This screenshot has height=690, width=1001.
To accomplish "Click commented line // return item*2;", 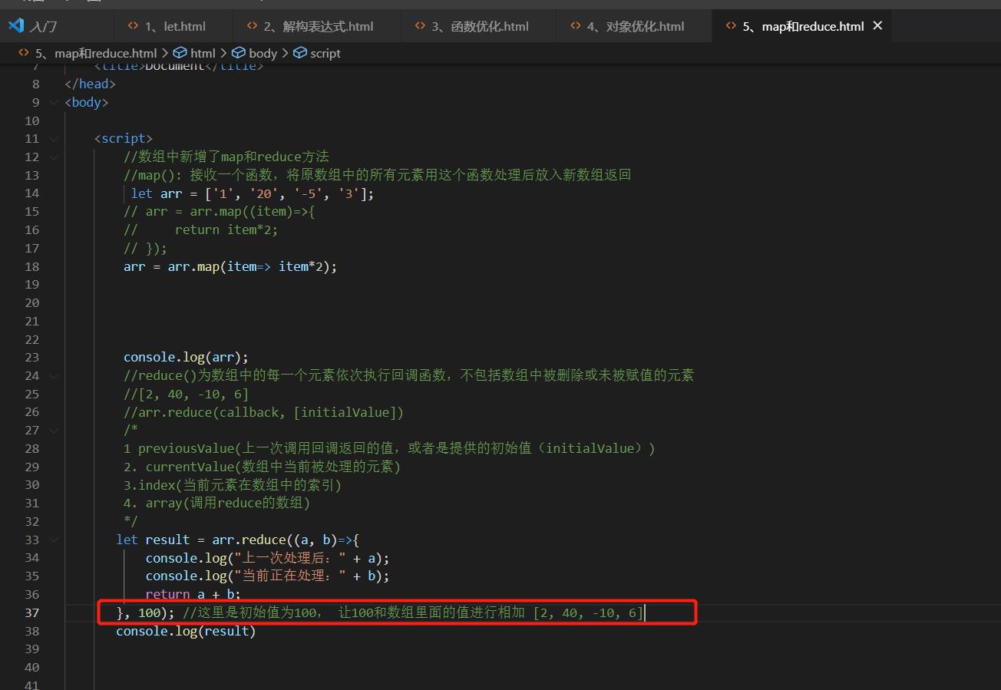I will (201, 229).
